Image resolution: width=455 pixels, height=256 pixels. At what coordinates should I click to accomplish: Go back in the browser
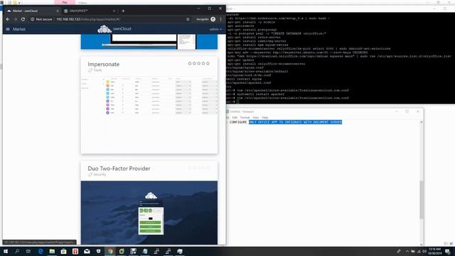(8, 19)
